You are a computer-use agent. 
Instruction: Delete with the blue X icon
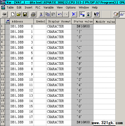pos(74,14)
